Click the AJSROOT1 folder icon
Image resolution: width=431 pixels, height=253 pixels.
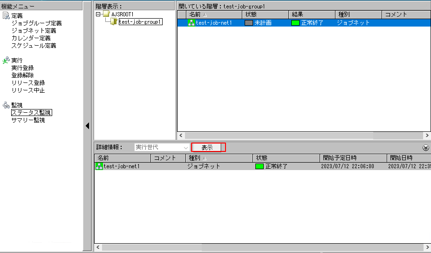[x=106, y=14]
